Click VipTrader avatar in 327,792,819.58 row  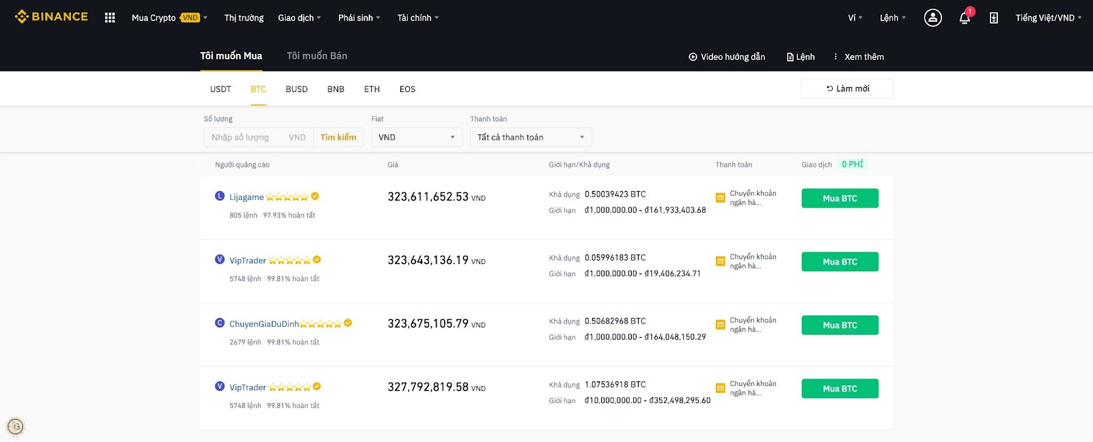220,386
